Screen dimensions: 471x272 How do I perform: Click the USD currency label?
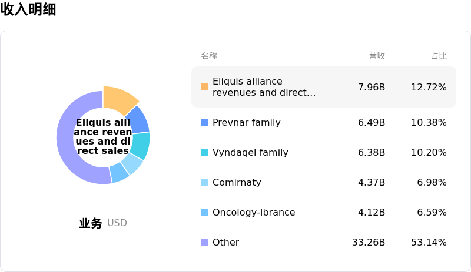tap(117, 223)
